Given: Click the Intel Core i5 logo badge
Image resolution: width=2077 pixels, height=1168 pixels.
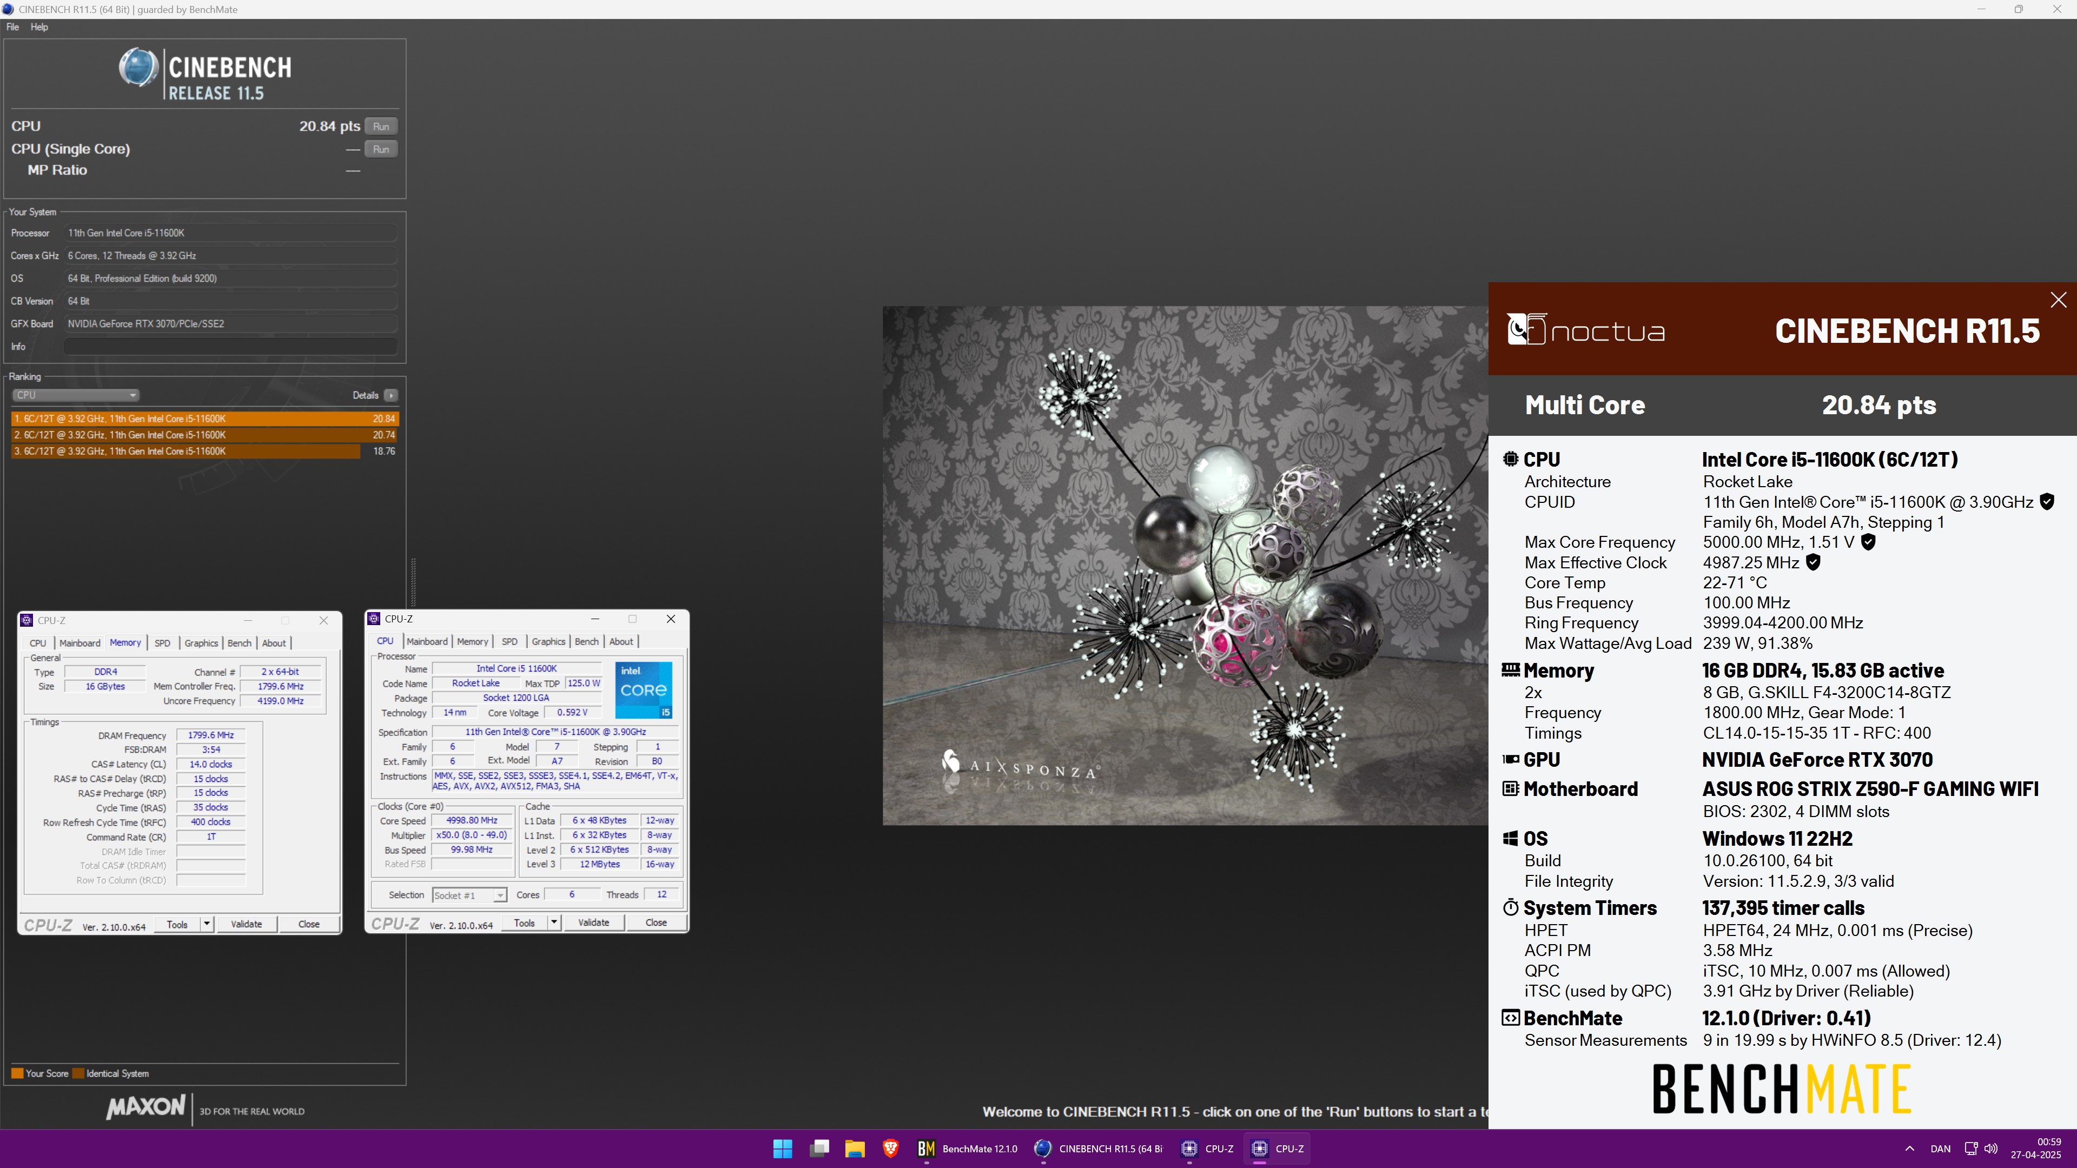Looking at the screenshot, I should (x=644, y=690).
